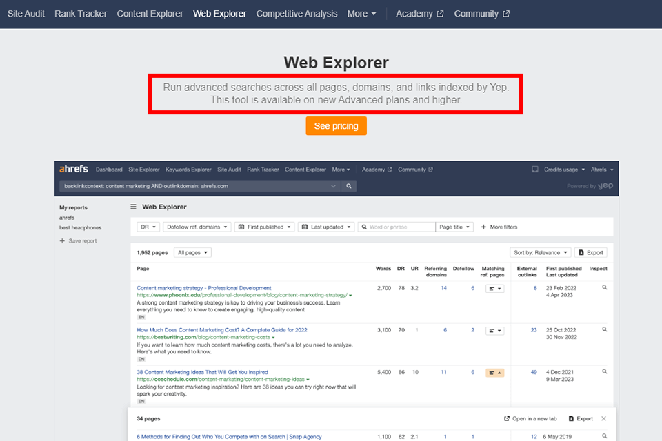The height and width of the screenshot is (441, 662).
Task: Open 6 Methods for Finding Out Who You Compete link
Action: point(229,437)
